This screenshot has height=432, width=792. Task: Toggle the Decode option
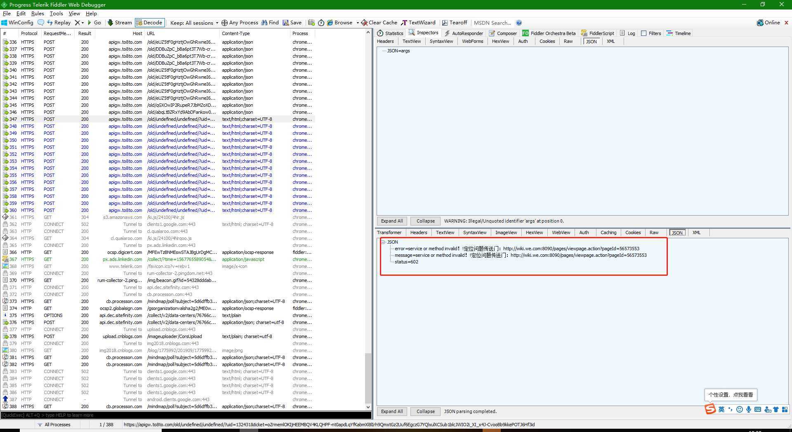(149, 23)
